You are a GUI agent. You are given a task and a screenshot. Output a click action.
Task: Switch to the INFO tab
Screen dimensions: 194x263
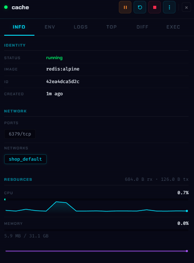pos(19,27)
